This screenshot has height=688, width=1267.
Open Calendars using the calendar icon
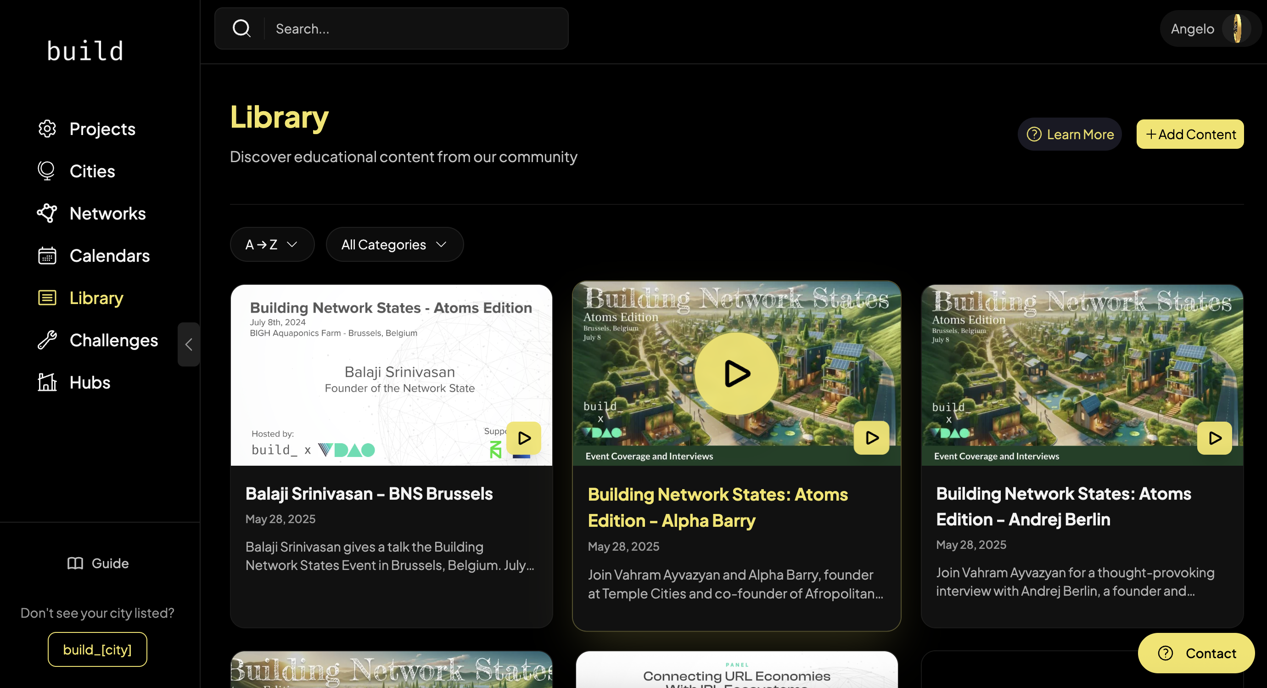(47, 255)
